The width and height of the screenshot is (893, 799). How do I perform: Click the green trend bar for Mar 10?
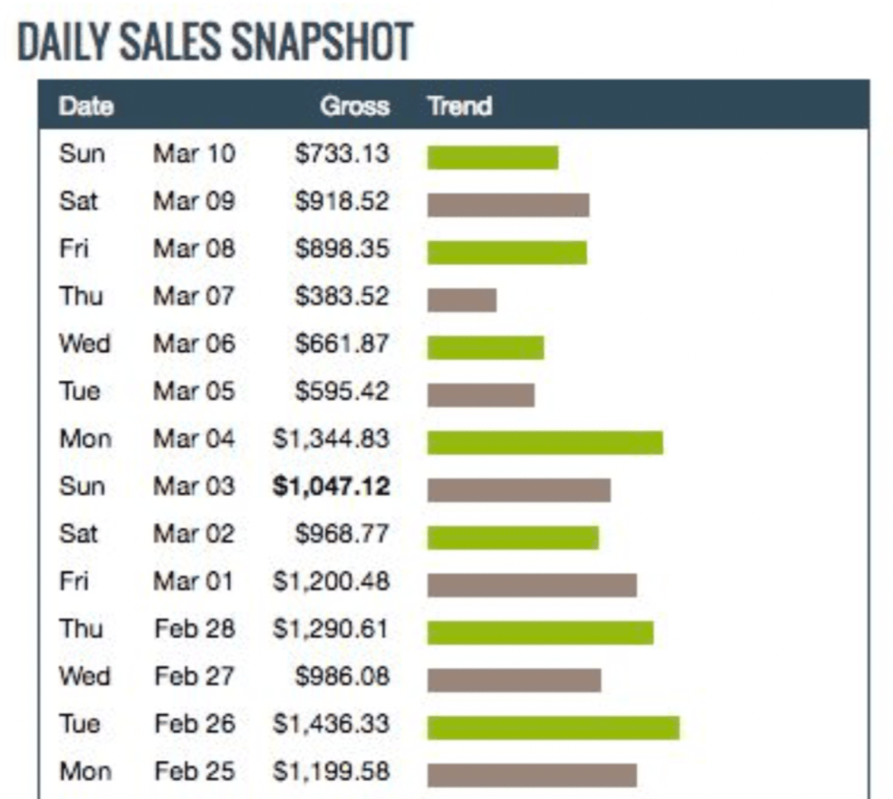tap(492, 158)
